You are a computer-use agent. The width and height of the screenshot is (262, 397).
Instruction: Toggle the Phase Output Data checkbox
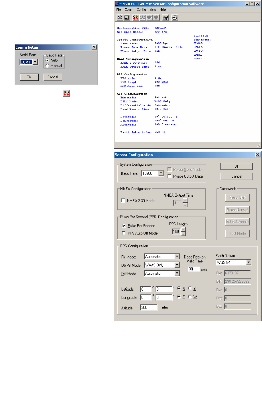tap(170, 176)
